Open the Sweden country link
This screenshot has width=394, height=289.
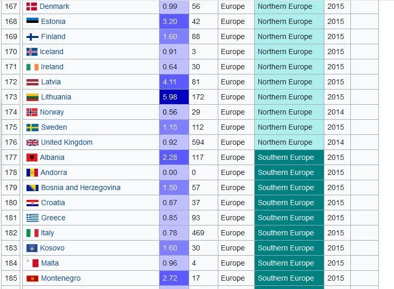click(54, 128)
